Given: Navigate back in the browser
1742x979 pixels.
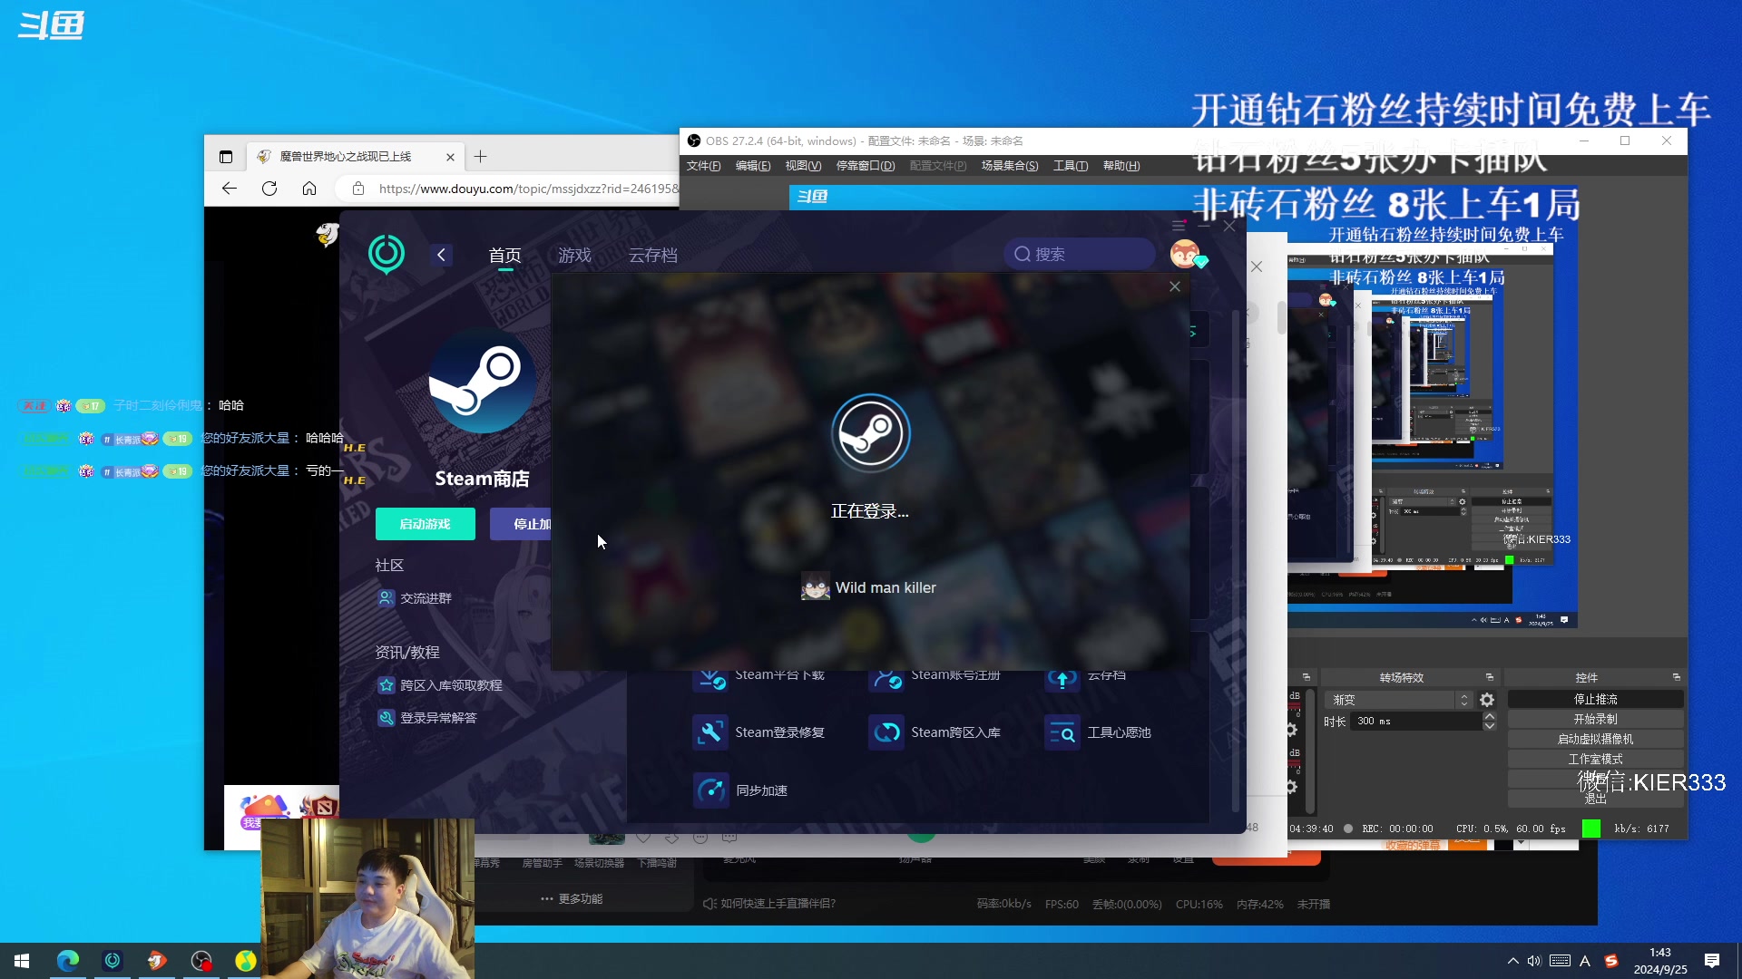Looking at the screenshot, I should tap(230, 189).
